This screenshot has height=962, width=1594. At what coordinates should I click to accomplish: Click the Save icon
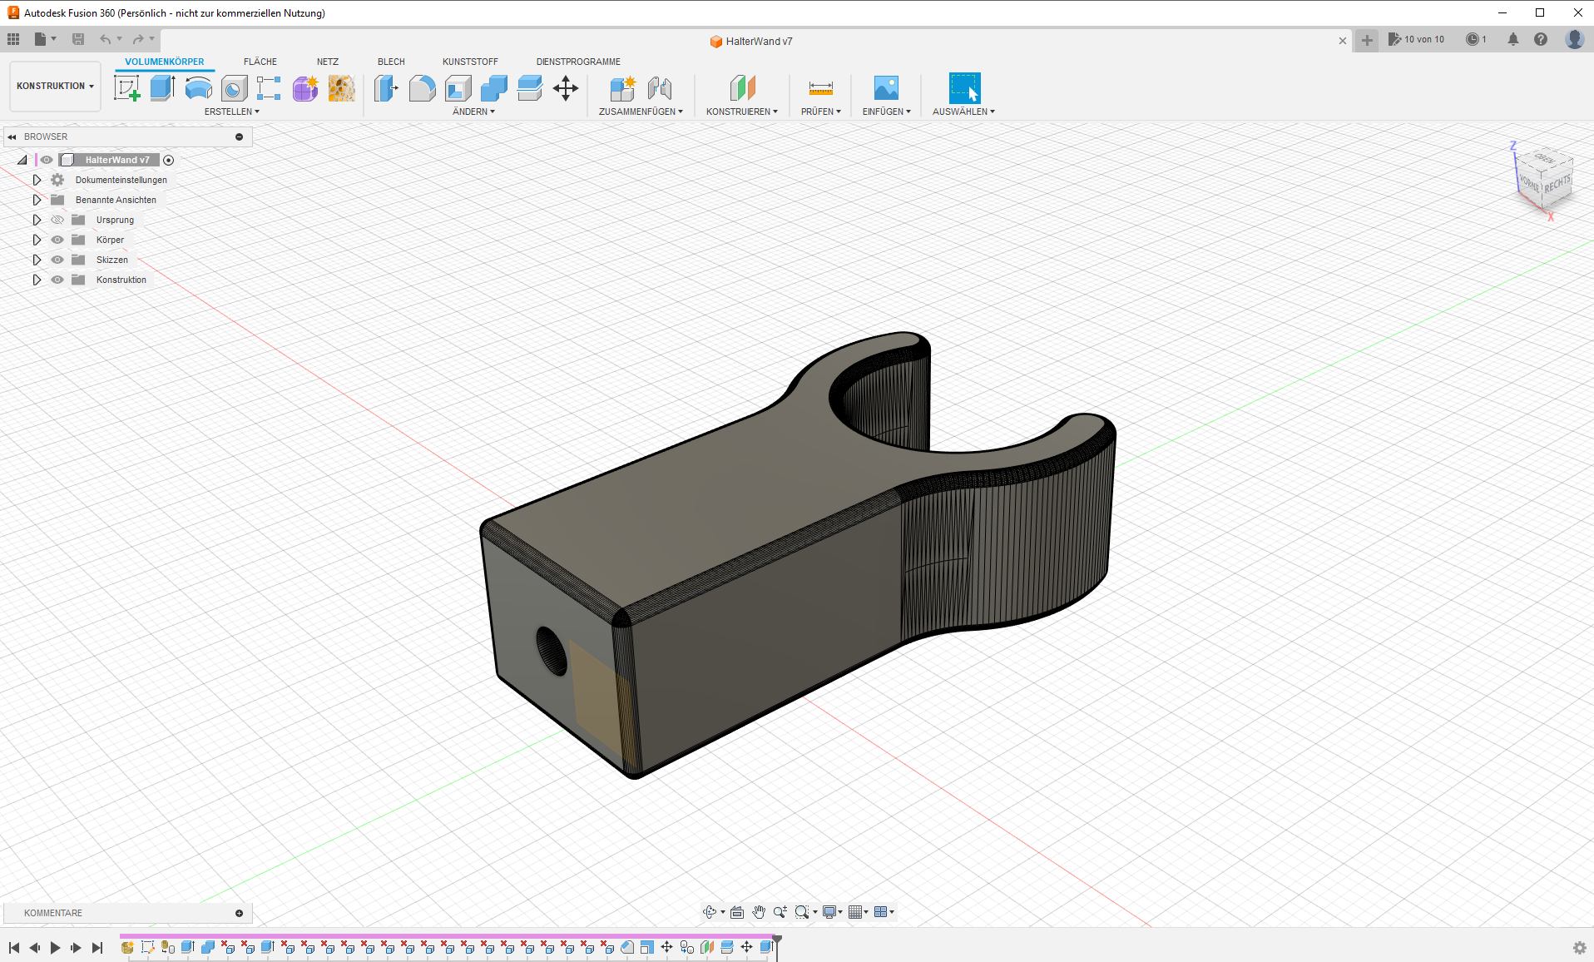point(78,39)
